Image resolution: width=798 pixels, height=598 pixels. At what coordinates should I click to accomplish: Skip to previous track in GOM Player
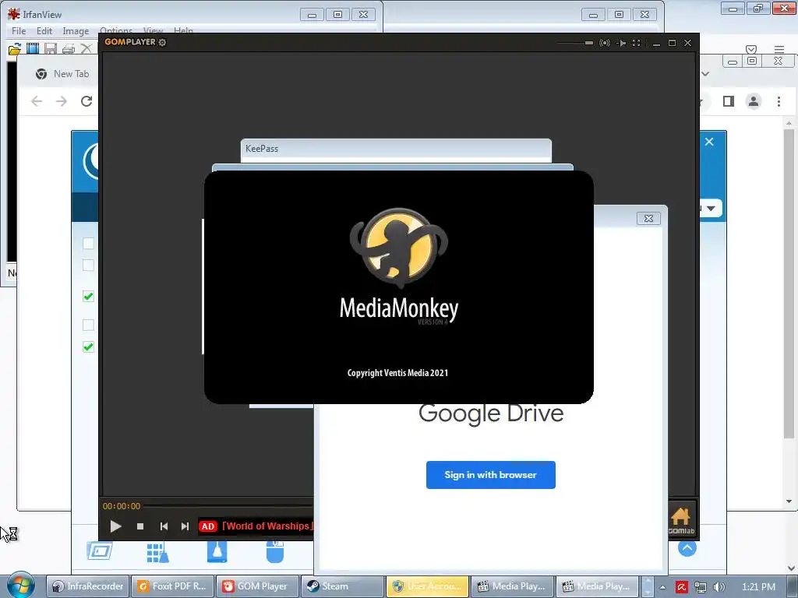tap(164, 526)
